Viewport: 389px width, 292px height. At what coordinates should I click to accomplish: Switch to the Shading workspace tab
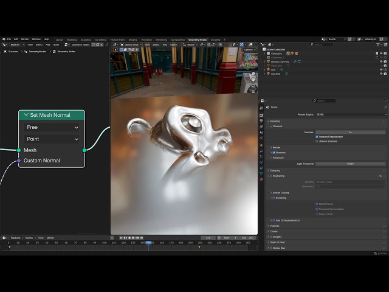(x=133, y=40)
